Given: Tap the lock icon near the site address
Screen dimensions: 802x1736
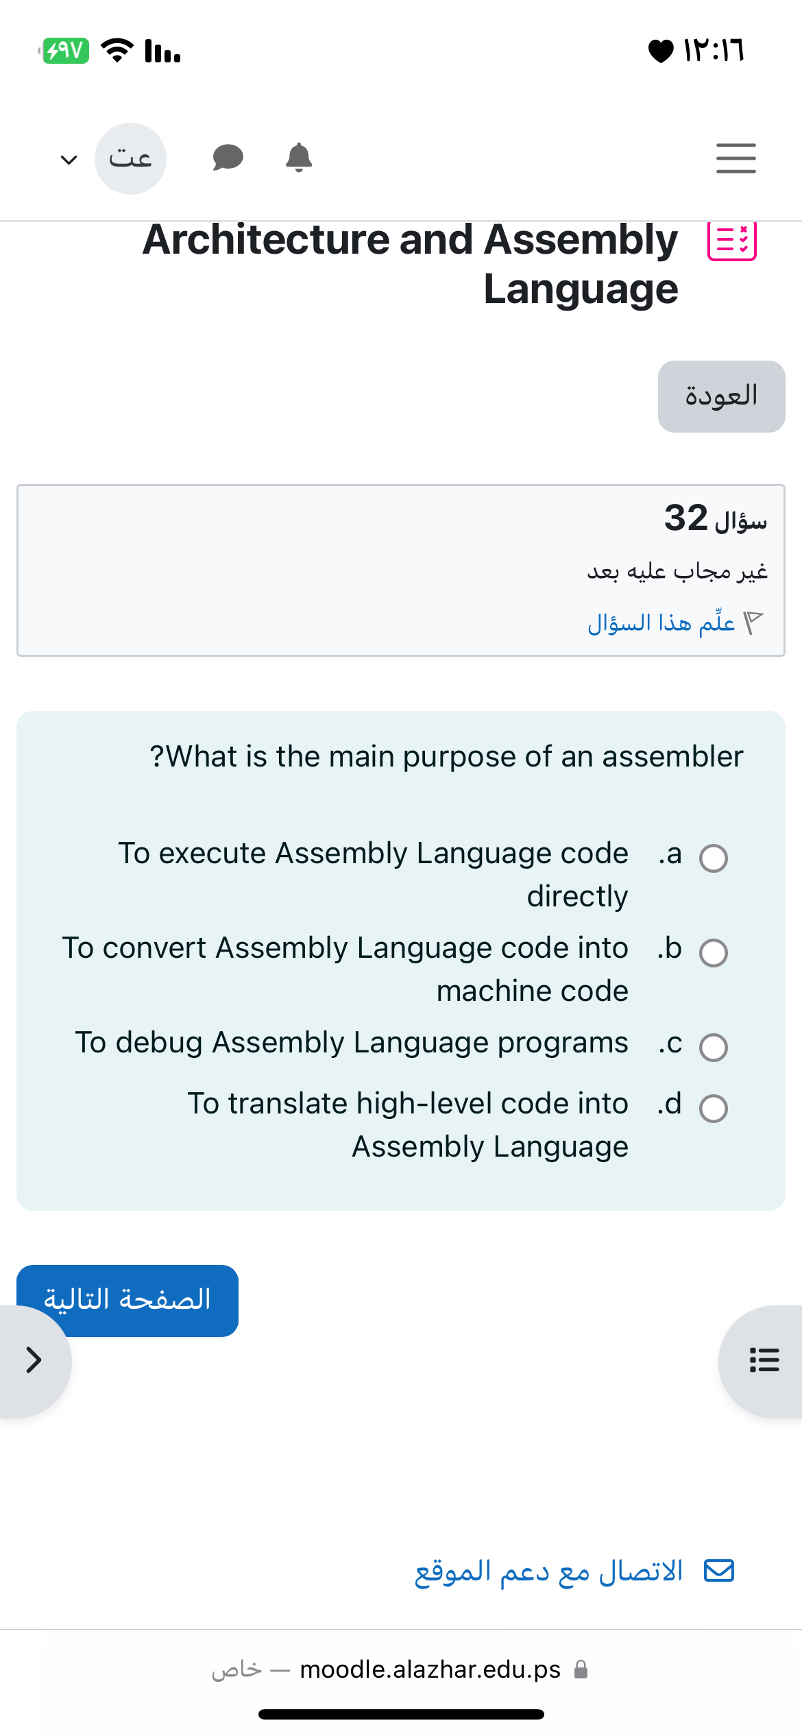Looking at the screenshot, I should pyautogui.click(x=580, y=1669).
